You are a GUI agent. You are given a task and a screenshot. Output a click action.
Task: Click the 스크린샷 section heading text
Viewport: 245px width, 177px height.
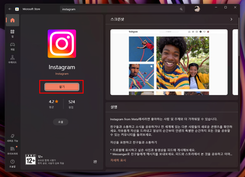coord(117,19)
